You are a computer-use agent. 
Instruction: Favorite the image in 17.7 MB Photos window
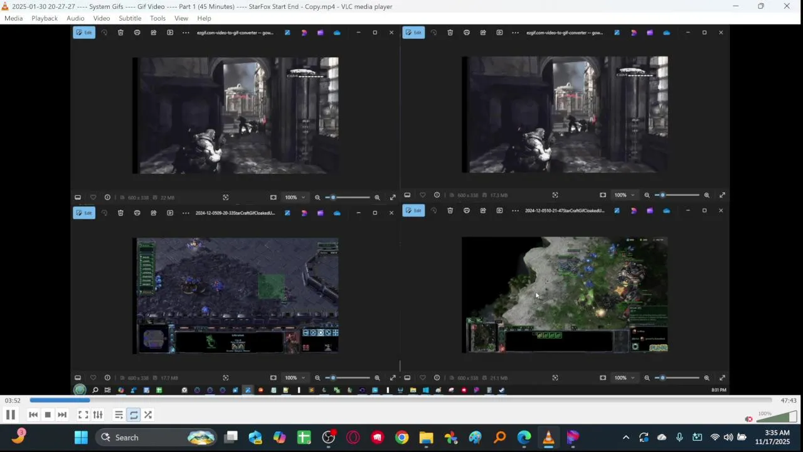coord(93,378)
